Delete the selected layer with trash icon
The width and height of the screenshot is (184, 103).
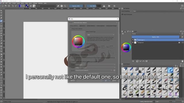182,61
